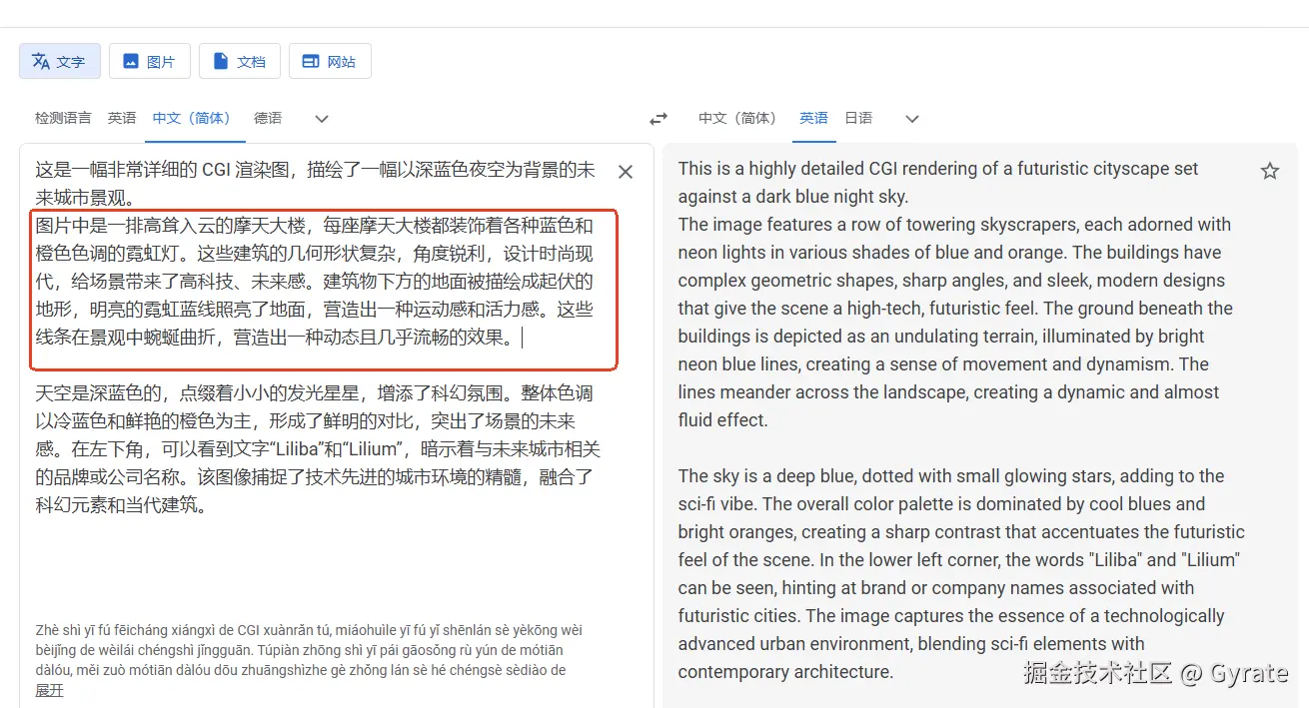This screenshot has width=1309, height=708.
Task: Choose 德语 as source language
Action: 268,118
